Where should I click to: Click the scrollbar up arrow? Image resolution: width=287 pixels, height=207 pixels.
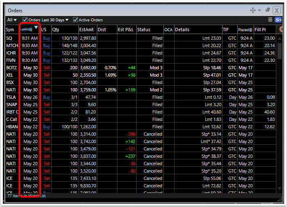[x=279, y=39]
